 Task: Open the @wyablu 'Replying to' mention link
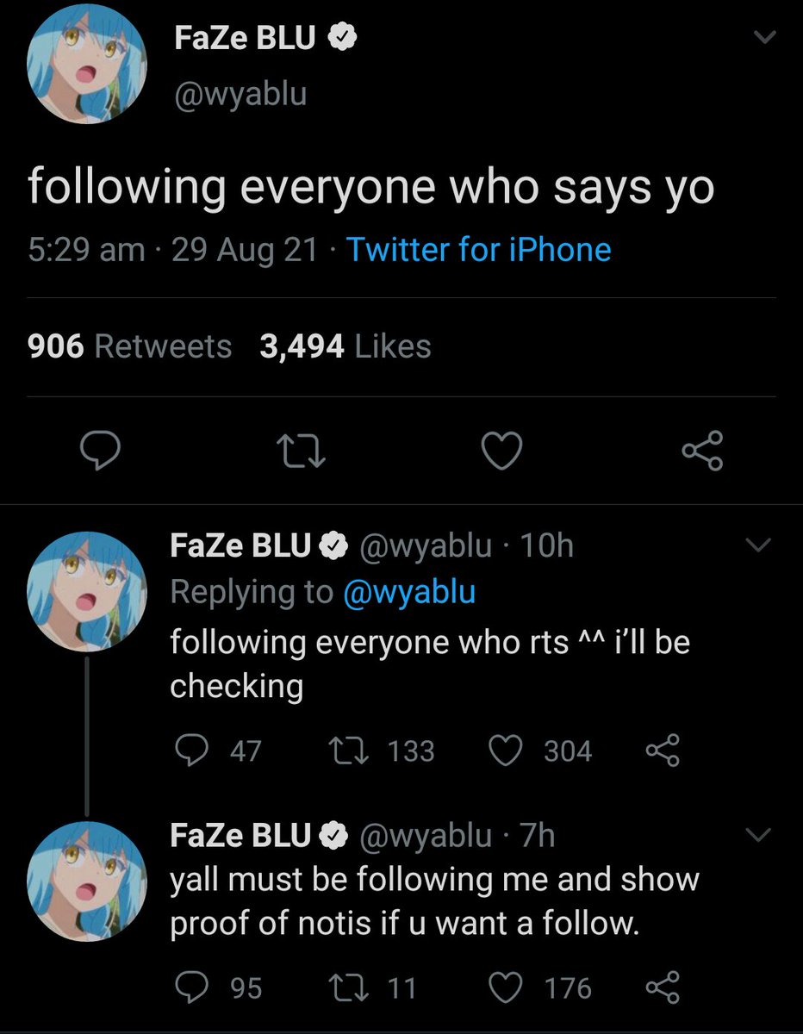[x=408, y=592]
